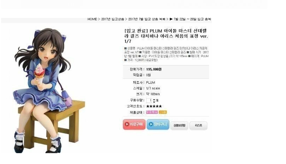Add item with blue 장바구니 cart button
The height and width of the screenshot is (164, 286).
pos(158,124)
